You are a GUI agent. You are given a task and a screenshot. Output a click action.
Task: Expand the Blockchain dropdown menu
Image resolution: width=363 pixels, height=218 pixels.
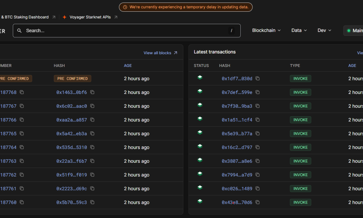coord(266,30)
